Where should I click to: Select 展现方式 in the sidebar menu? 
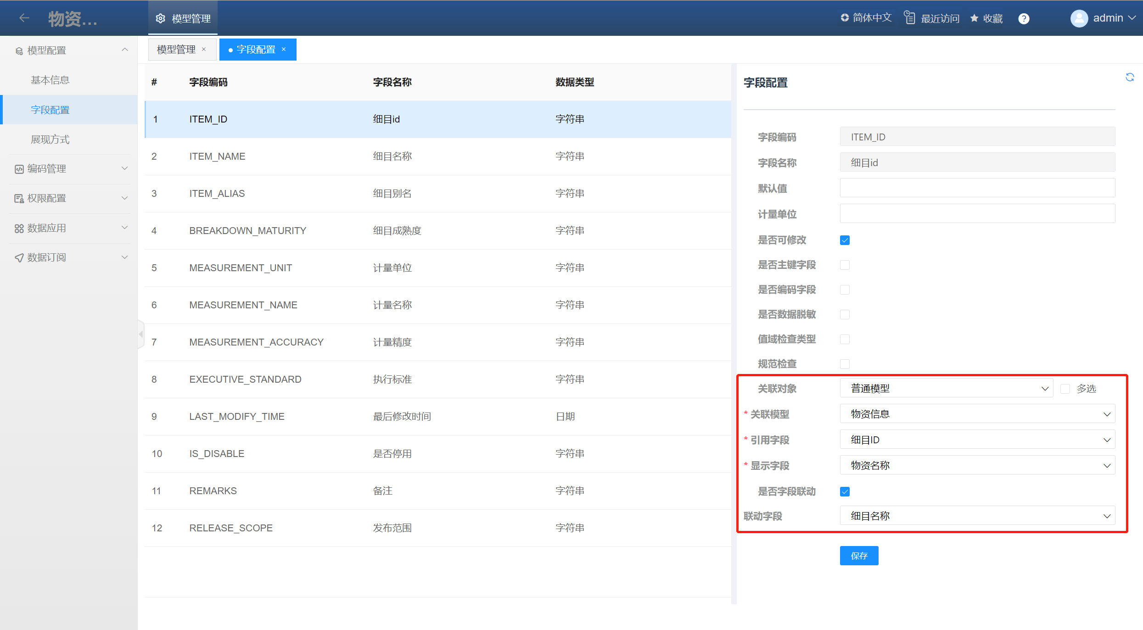[50, 139]
